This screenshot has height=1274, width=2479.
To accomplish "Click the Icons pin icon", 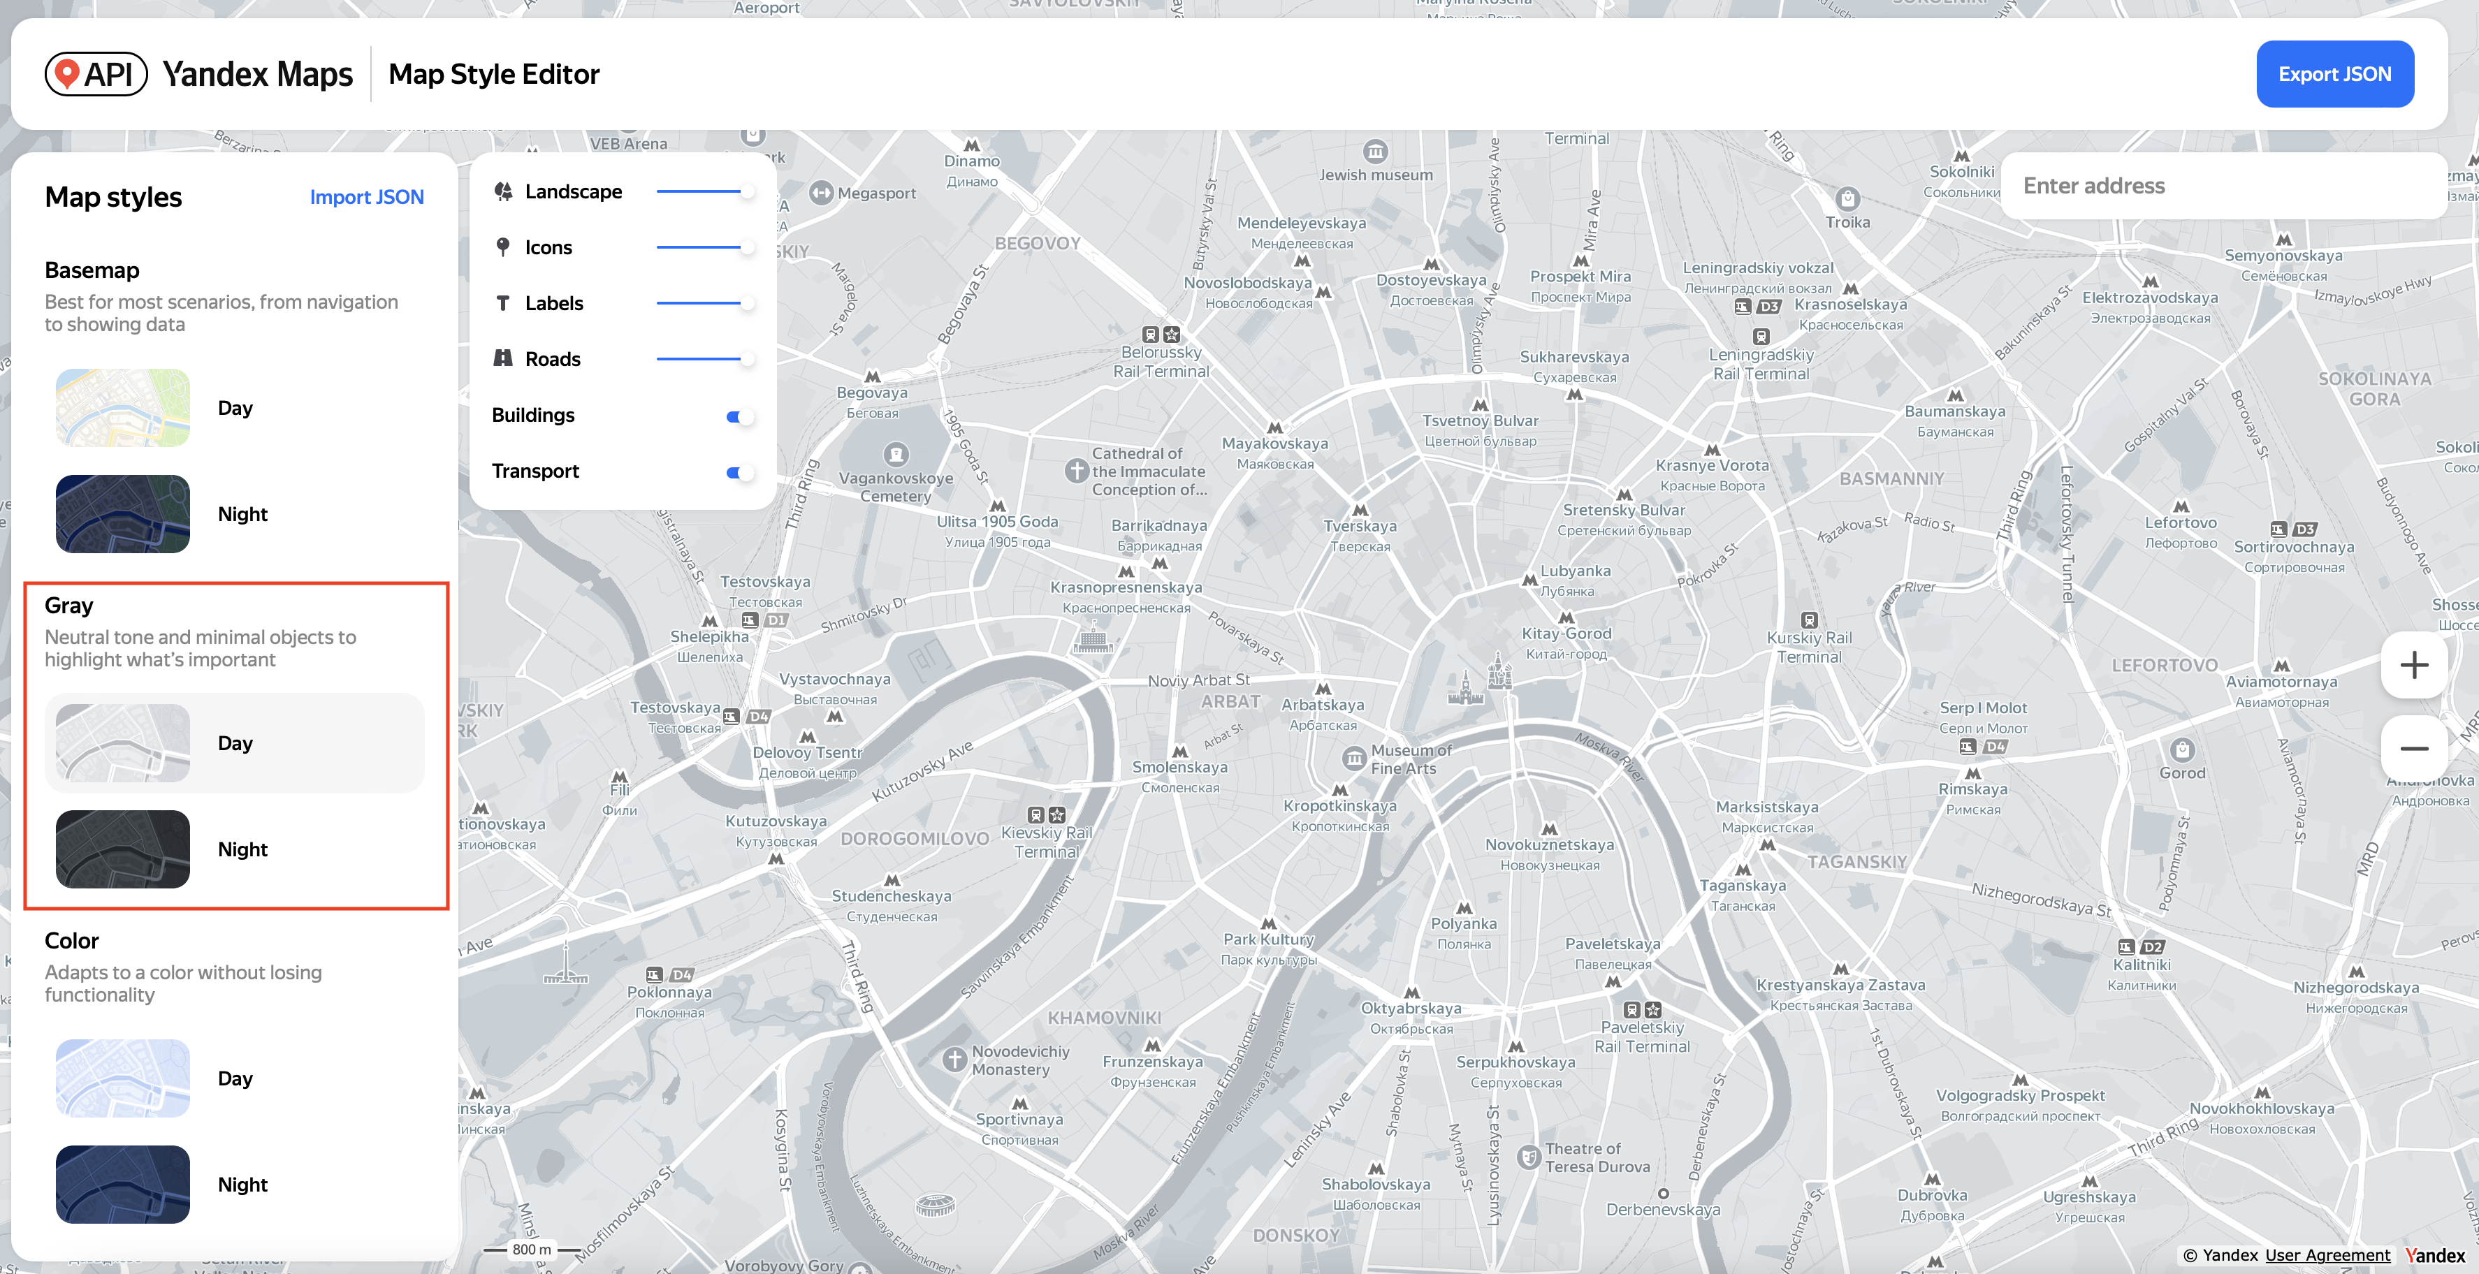I will click(x=502, y=247).
